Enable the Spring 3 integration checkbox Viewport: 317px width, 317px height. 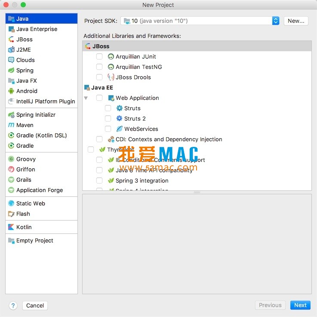pos(99,180)
